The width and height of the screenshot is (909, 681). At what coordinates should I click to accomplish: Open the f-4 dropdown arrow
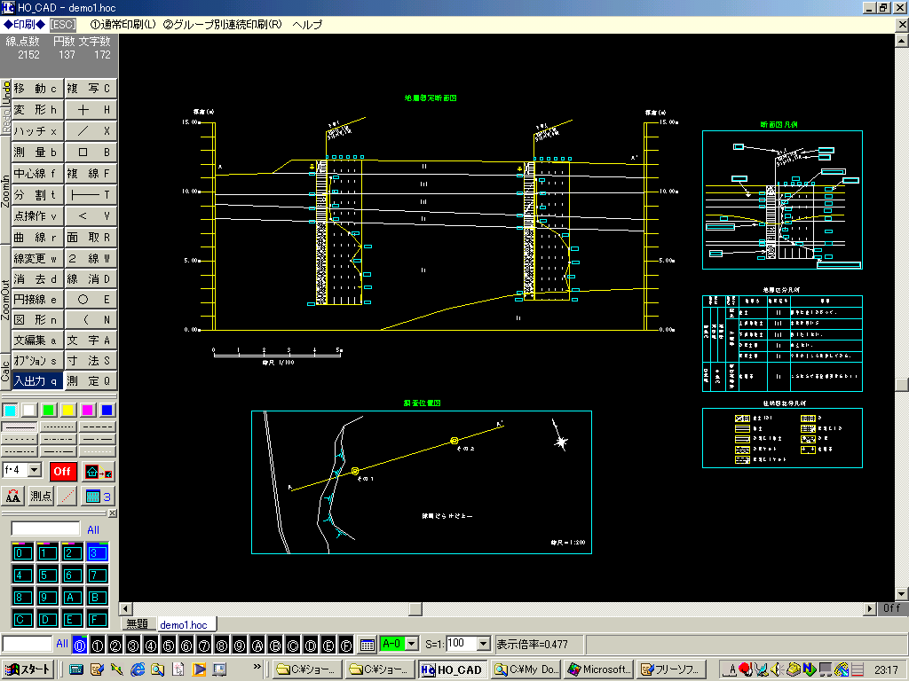click(35, 470)
